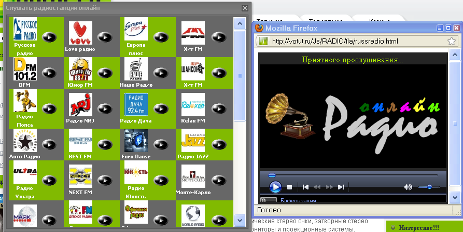Click the fast-forward button in media player
This screenshot has height=232, width=463.
(329, 187)
